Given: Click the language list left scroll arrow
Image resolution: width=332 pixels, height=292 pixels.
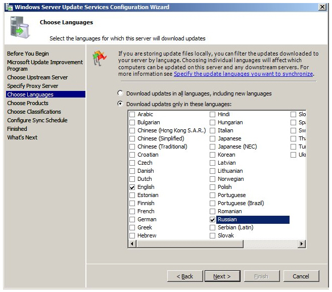Looking at the screenshot, I should [132, 244].
